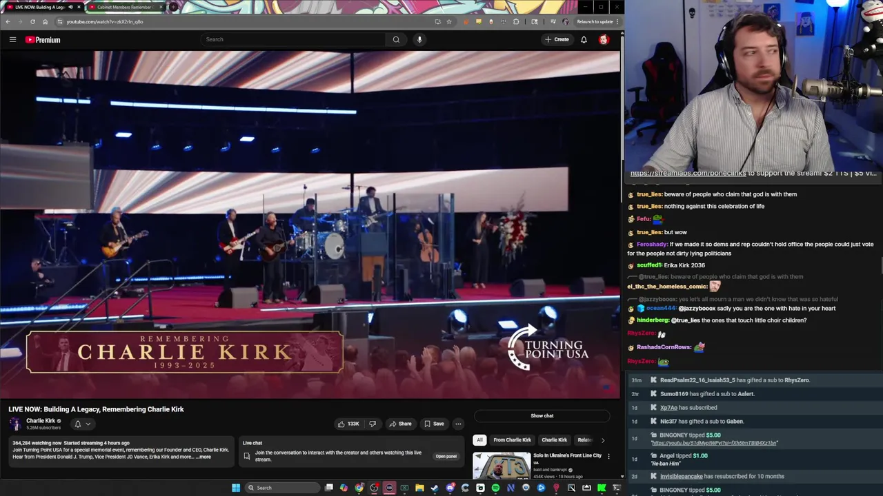Image resolution: width=883 pixels, height=496 pixels.
Task: Open Terminal from the taskbar
Action: (617, 488)
